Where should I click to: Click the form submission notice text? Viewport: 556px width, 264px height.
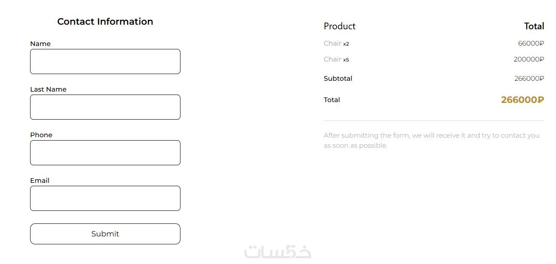pos(432,141)
